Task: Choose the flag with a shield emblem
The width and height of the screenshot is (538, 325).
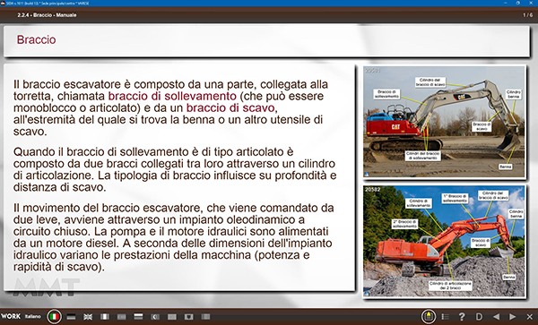Action: [x=188, y=317]
